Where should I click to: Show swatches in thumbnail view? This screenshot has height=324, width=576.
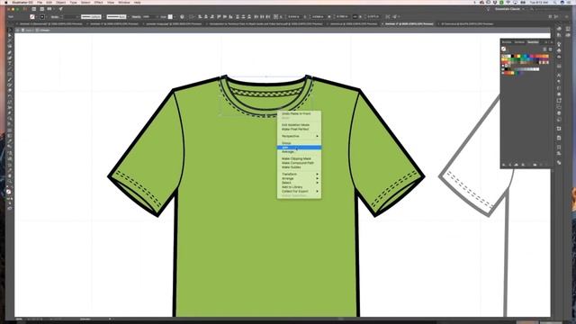pyautogui.click(x=550, y=49)
